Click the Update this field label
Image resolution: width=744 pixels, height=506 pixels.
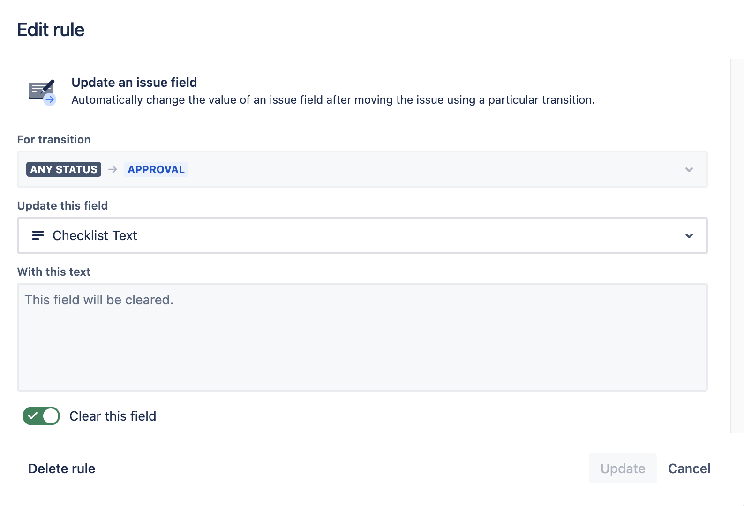click(62, 206)
